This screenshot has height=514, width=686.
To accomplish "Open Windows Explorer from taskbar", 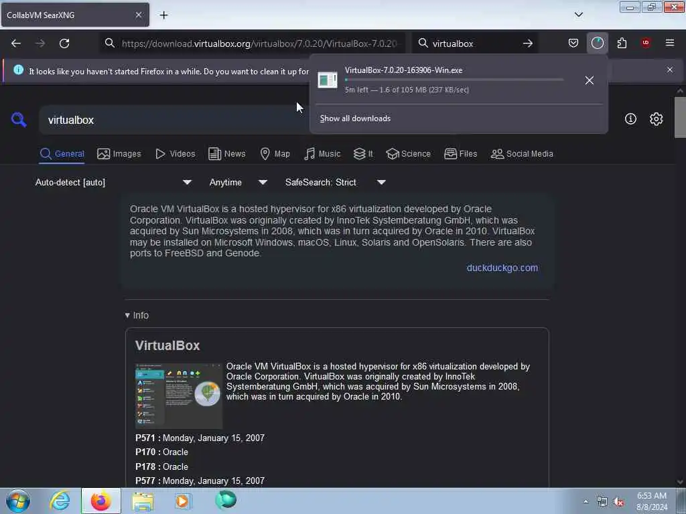I will (143, 501).
